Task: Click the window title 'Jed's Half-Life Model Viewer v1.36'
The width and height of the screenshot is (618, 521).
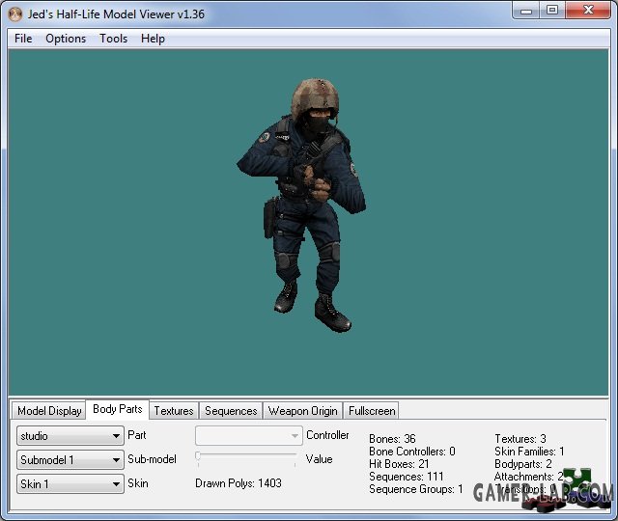Action: [116, 14]
